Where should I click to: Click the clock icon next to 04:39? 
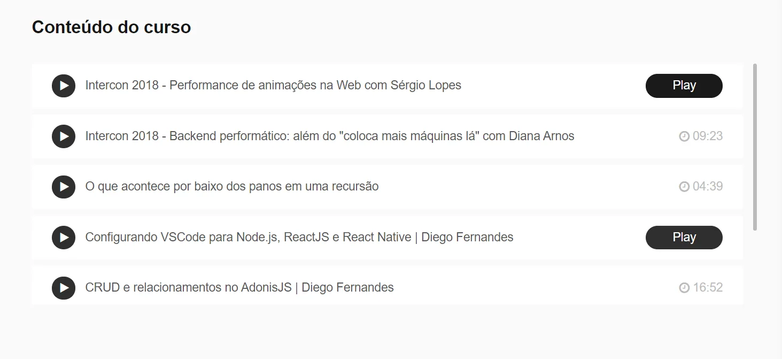coord(684,187)
